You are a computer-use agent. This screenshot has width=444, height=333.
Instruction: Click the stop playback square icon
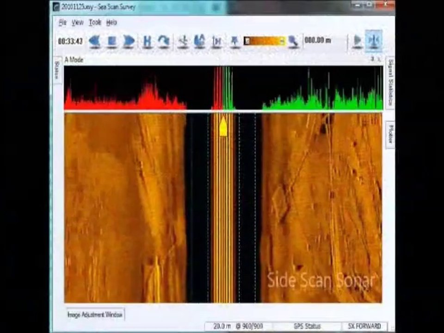(112, 41)
